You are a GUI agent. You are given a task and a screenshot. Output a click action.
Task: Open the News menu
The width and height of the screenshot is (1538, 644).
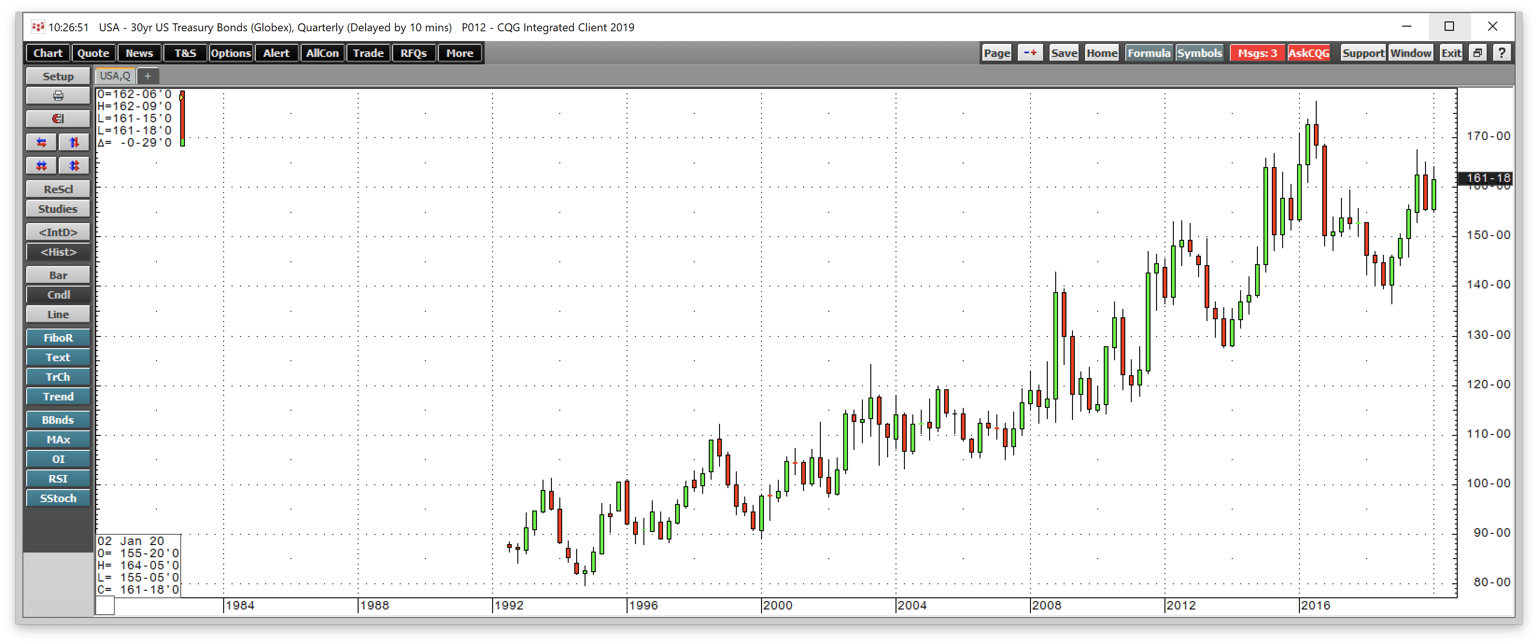coord(139,53)
